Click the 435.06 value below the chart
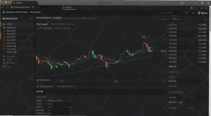Image resolution: width=211 pixels, height=116 pixels. (x=39, y=91)
